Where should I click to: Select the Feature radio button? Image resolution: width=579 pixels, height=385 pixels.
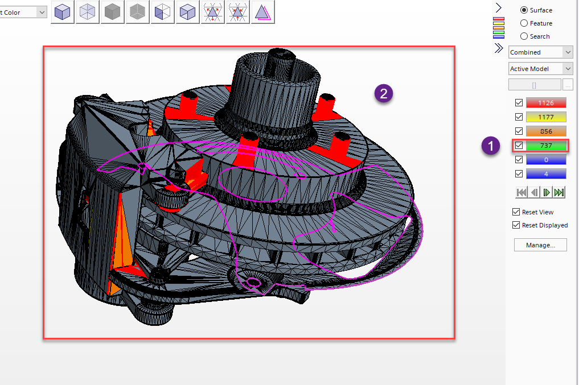(524, 23)
